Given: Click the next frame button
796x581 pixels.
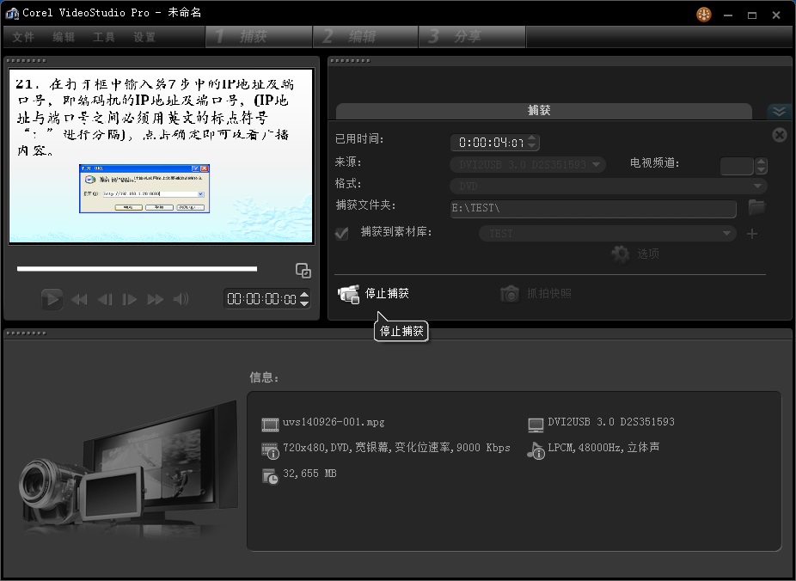Looking at the screenshot, I should pyautogui.click(x=130, y=299).
